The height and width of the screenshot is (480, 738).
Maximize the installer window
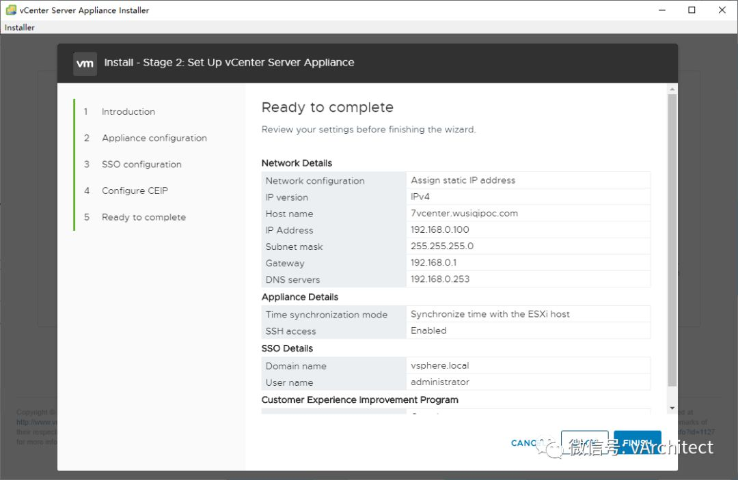pyautogui.click(x=692, y=10)
